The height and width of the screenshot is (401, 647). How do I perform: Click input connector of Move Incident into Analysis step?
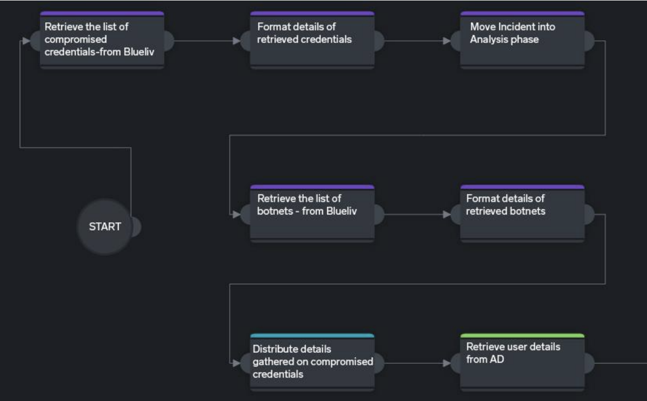click(455, 40)
